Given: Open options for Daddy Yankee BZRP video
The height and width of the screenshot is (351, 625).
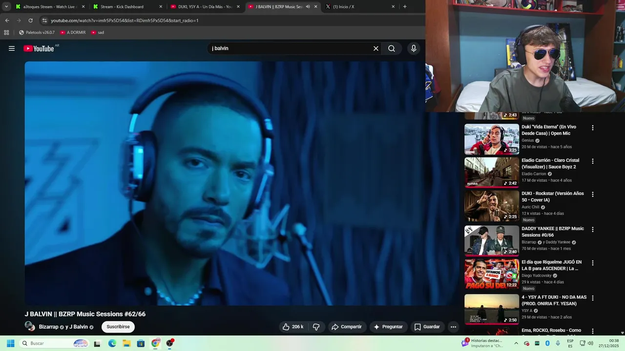Looking at the screenshot, I should point(593,229).
